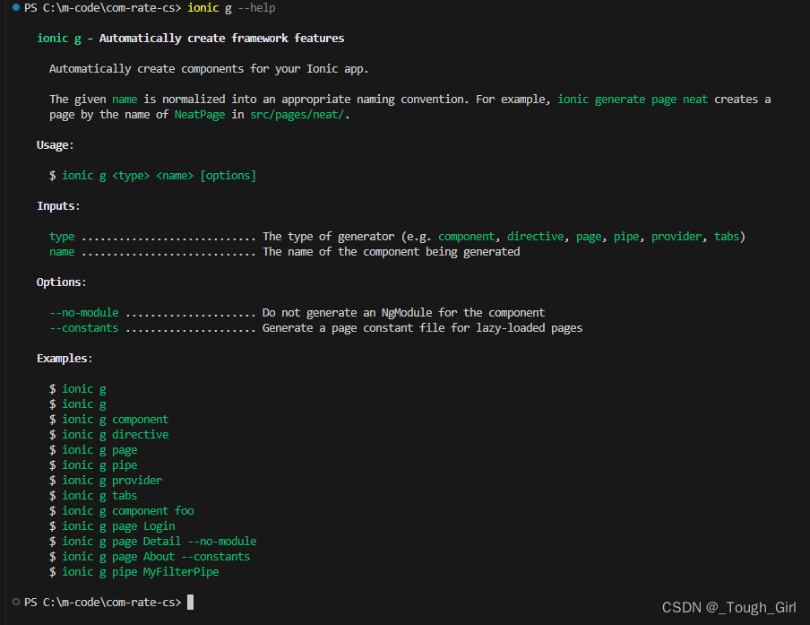This screenshot has width=810, height=625.
Task: Click the line 'Automatically create components for your Ionic app.'
Action: pyautogui.click(x=209, y=69)
